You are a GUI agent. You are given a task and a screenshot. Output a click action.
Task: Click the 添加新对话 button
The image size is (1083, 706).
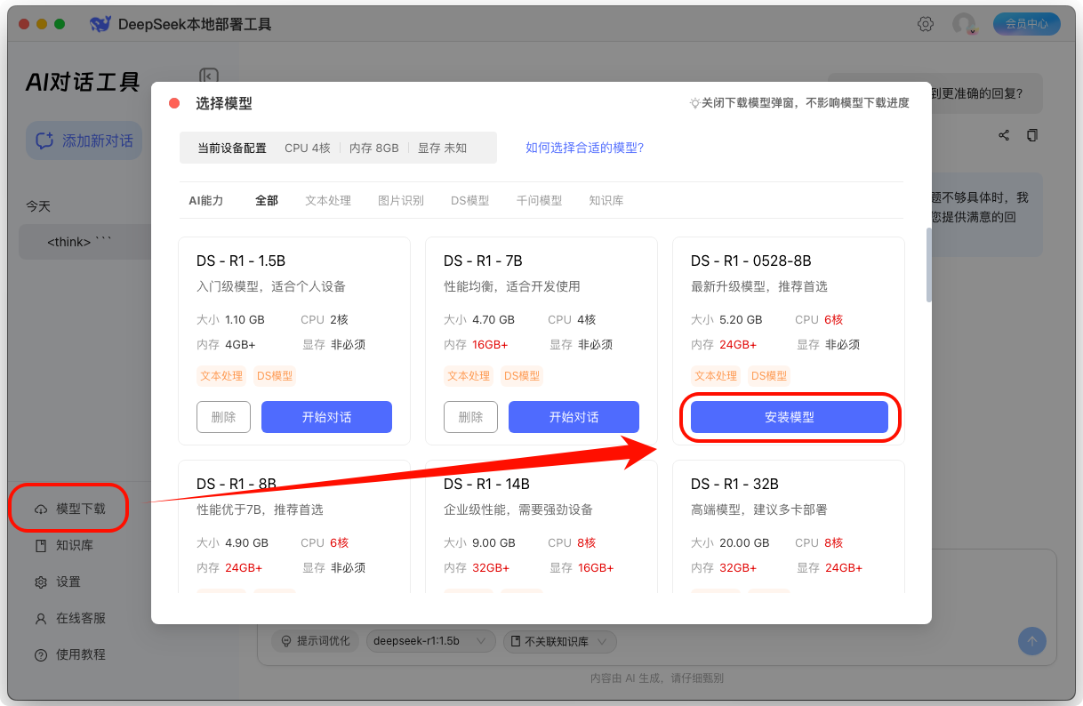(x=84, y=140)
